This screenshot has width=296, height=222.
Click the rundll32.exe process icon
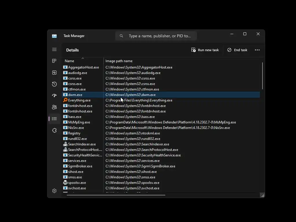pos(65,138)
